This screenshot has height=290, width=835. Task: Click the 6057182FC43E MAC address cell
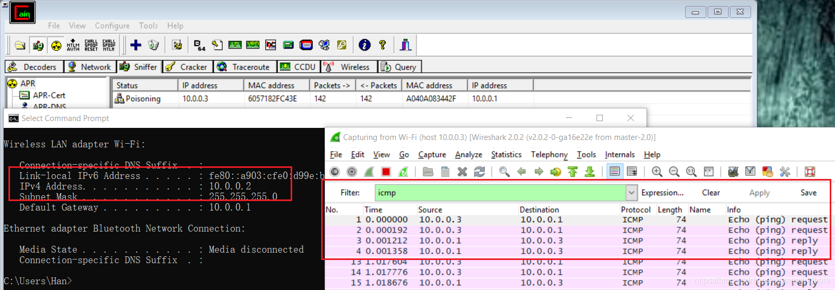coord(272,98)
